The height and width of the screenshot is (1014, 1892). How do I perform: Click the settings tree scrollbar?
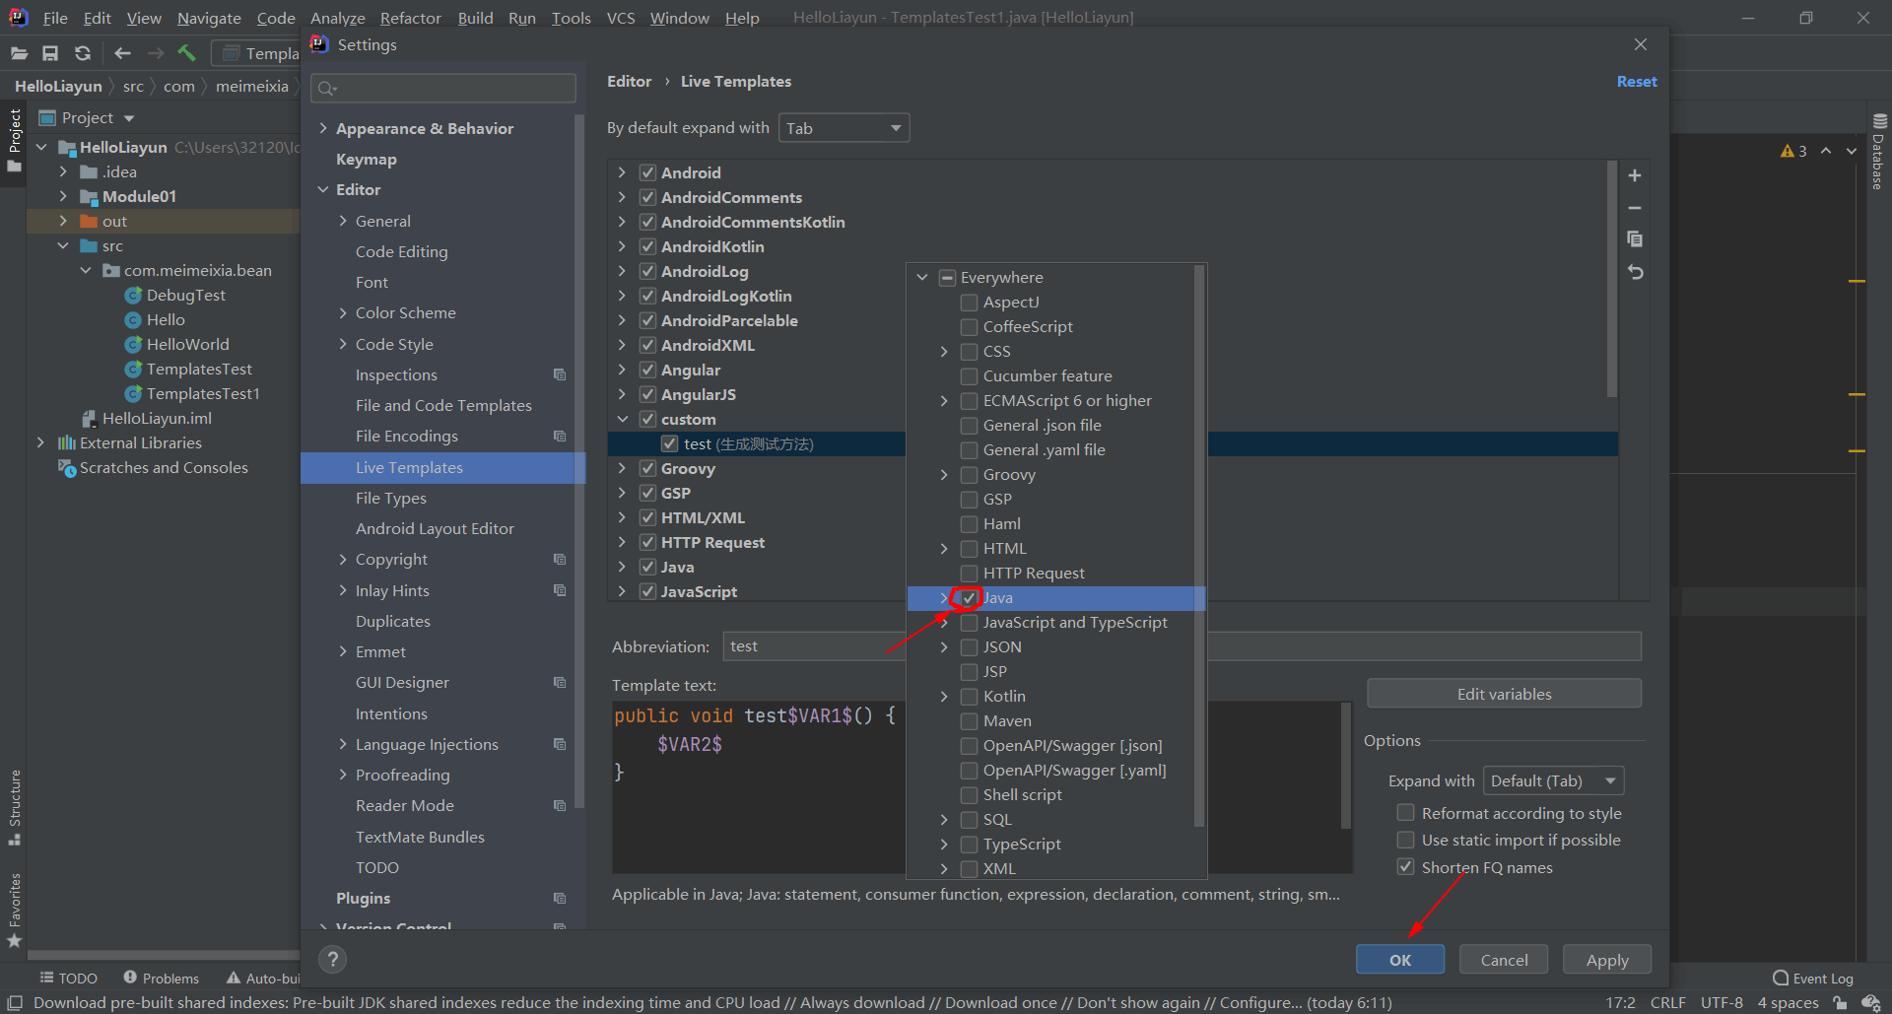[579, 461]
